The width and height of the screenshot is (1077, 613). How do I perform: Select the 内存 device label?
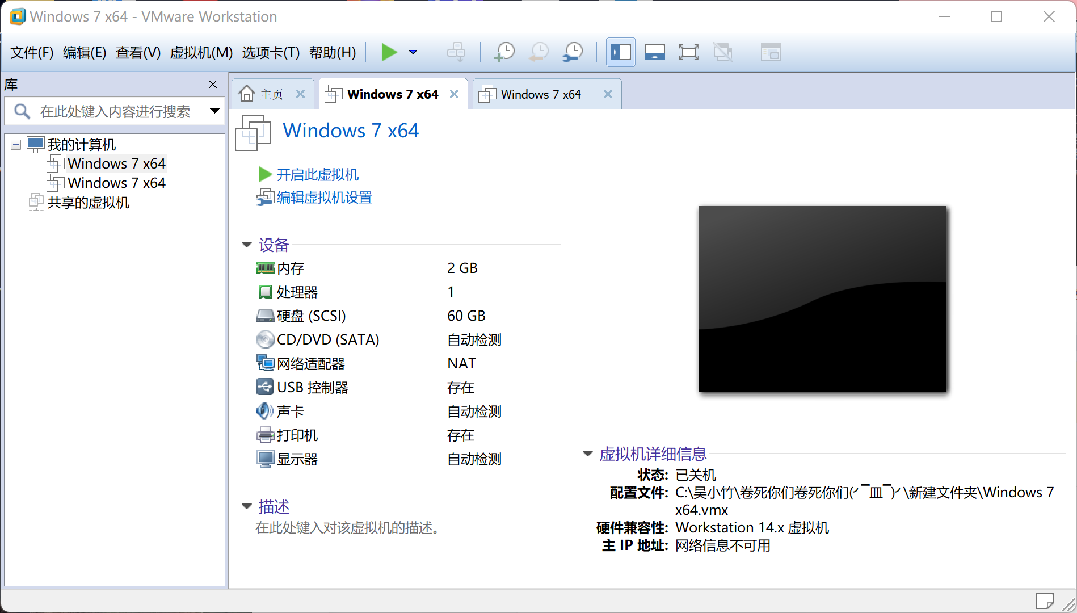291,268
